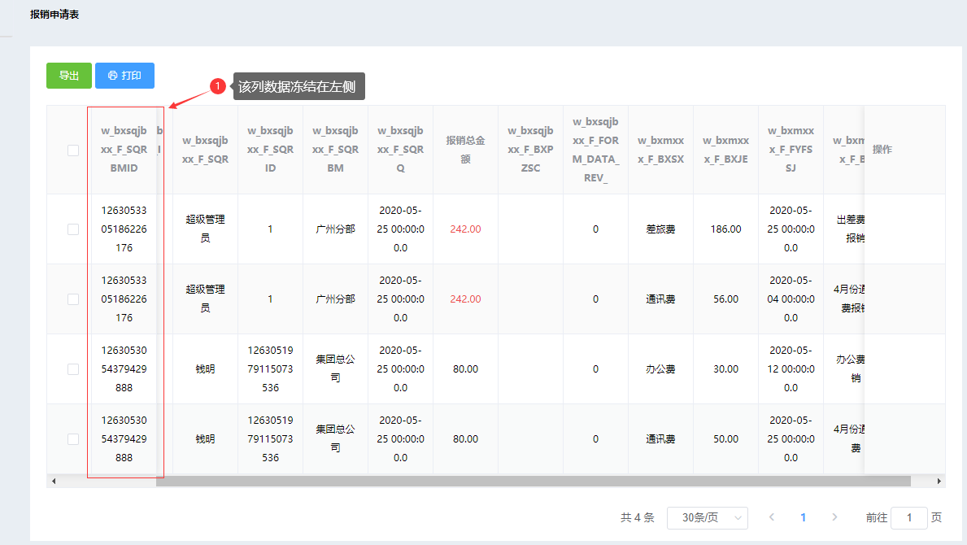The image size is (967, 545).
Task: Click the red annotation marker numbered 1
Action: click(x=217, y=86)
